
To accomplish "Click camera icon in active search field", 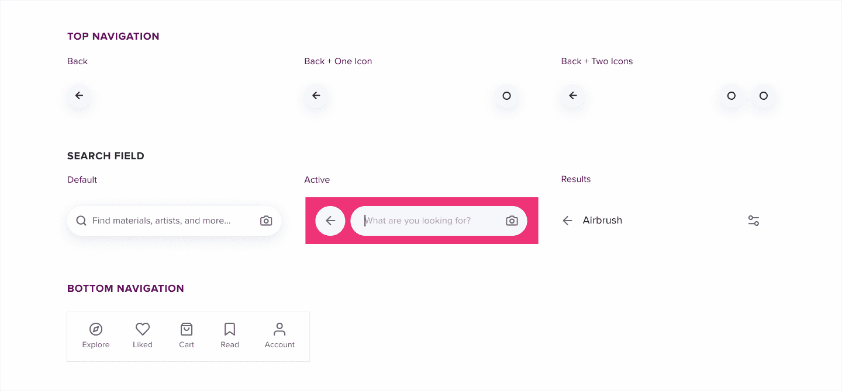I will click(x=512, y=221).
